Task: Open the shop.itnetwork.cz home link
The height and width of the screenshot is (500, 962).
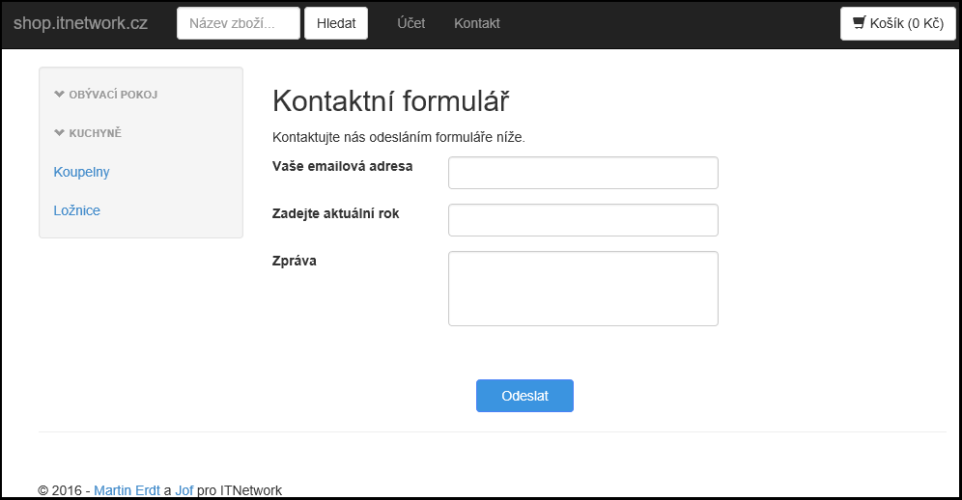Action: click(80, 23)
